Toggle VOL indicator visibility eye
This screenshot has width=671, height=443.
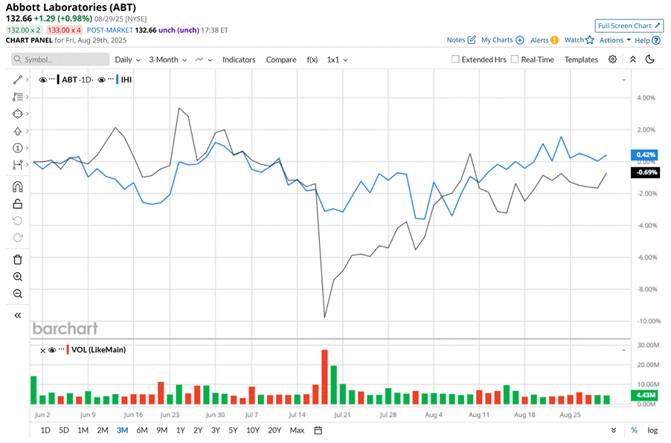[52, 350]
